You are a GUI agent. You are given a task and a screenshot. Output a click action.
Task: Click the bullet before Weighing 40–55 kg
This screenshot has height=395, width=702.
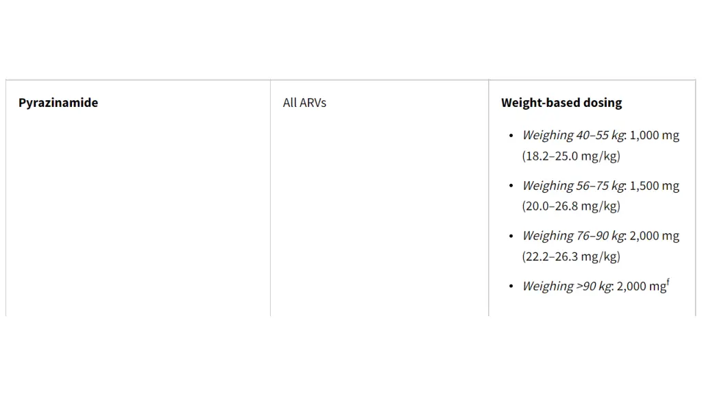click(x=511, y=136)
